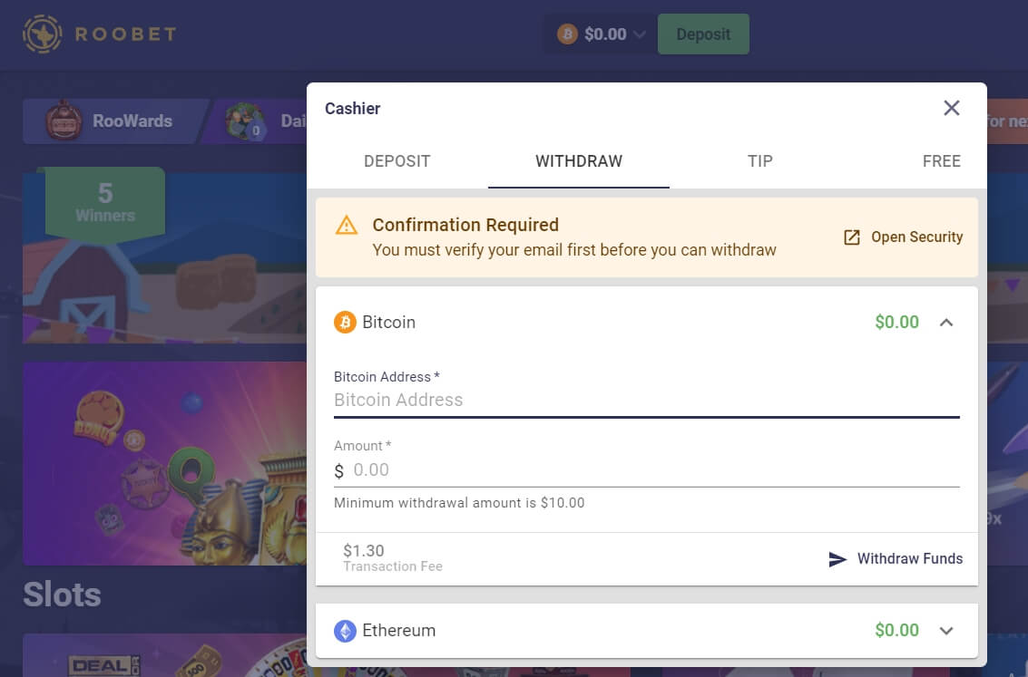The height and width of the screenshot is (677, 1028).
Task: Click the paper plane send icon near Withdraw Funds
Action: [x=837, y=559]
